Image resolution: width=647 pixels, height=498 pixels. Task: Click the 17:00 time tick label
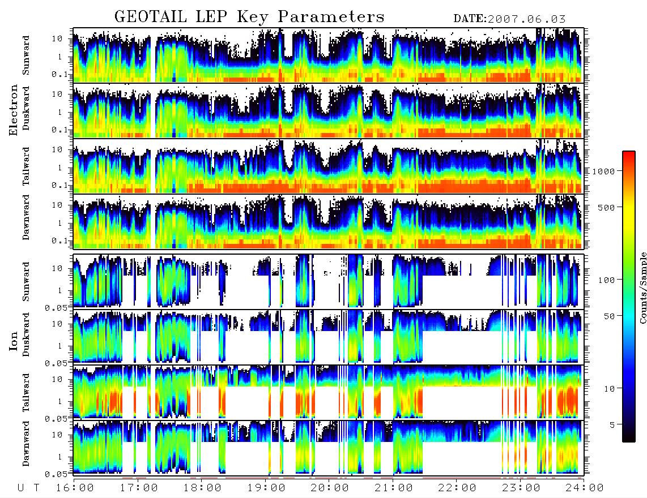pos(139,488)
